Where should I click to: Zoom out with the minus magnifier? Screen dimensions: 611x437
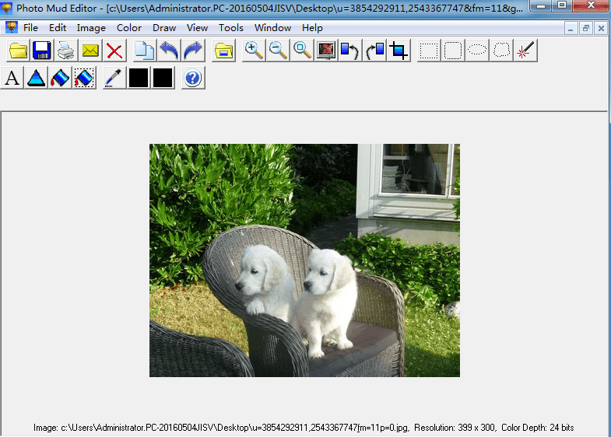[278, 51]
